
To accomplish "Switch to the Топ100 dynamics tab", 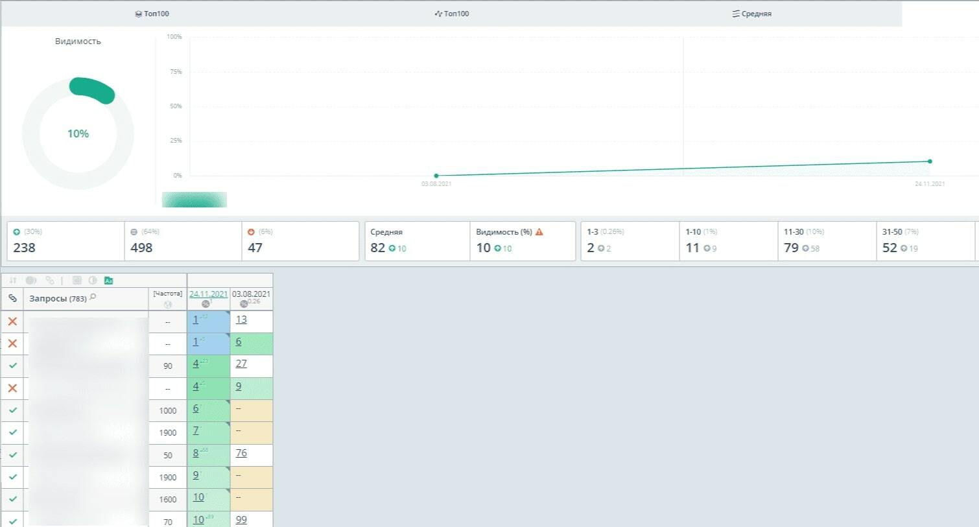I will tap(451, 14).
